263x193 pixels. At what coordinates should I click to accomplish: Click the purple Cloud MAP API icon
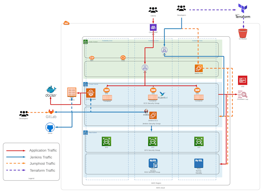pos(153,27)
